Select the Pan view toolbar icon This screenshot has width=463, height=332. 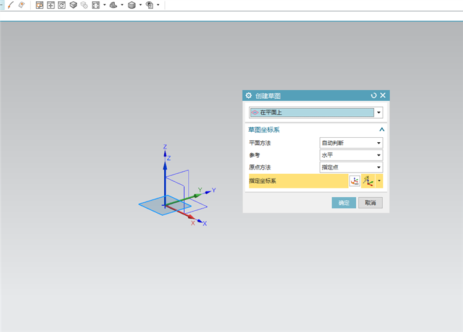click(51, 5)
